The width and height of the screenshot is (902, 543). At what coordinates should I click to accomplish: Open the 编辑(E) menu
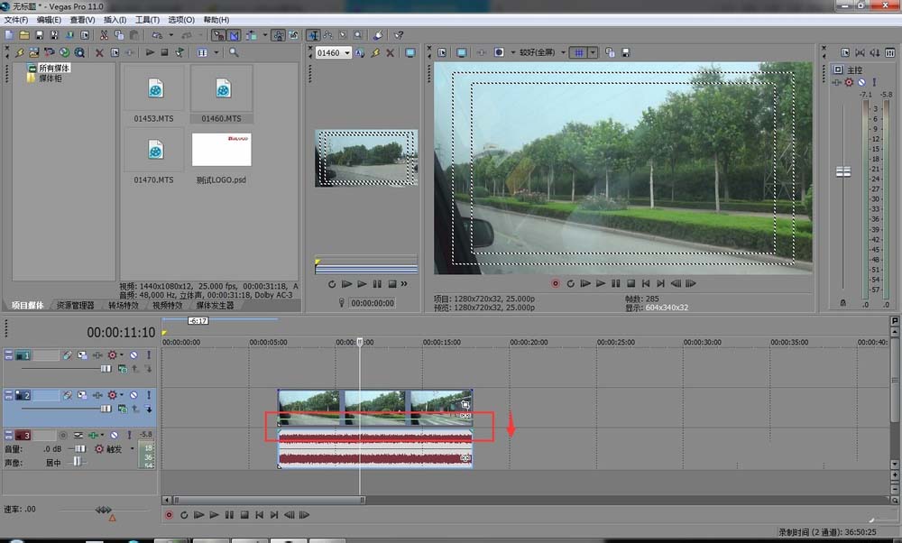click(49, 20)
